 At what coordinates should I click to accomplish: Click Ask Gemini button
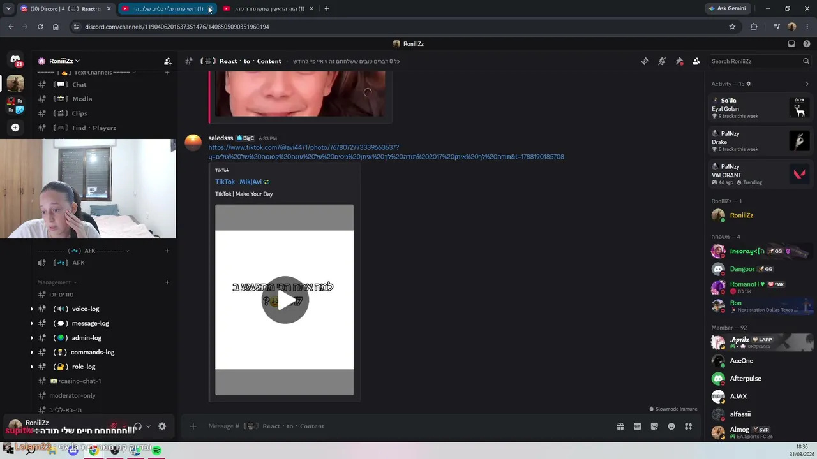[726, 9]
